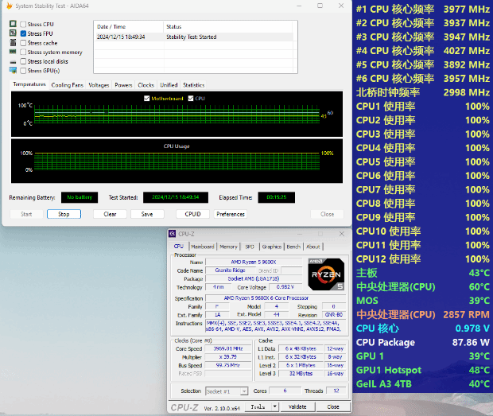Open the Voltages tab
Image resolution: width=493 pixels, height=416 pixels.
pos(99,85)
